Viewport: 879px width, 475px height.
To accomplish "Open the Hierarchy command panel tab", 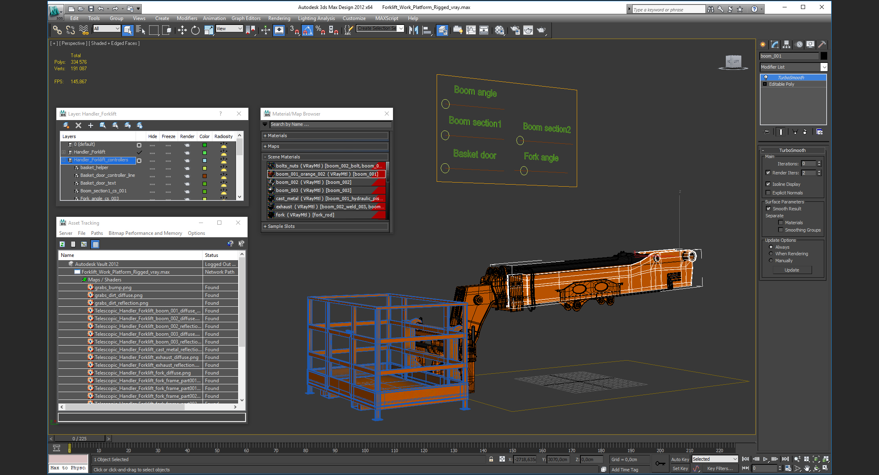I will coord(786,45).
